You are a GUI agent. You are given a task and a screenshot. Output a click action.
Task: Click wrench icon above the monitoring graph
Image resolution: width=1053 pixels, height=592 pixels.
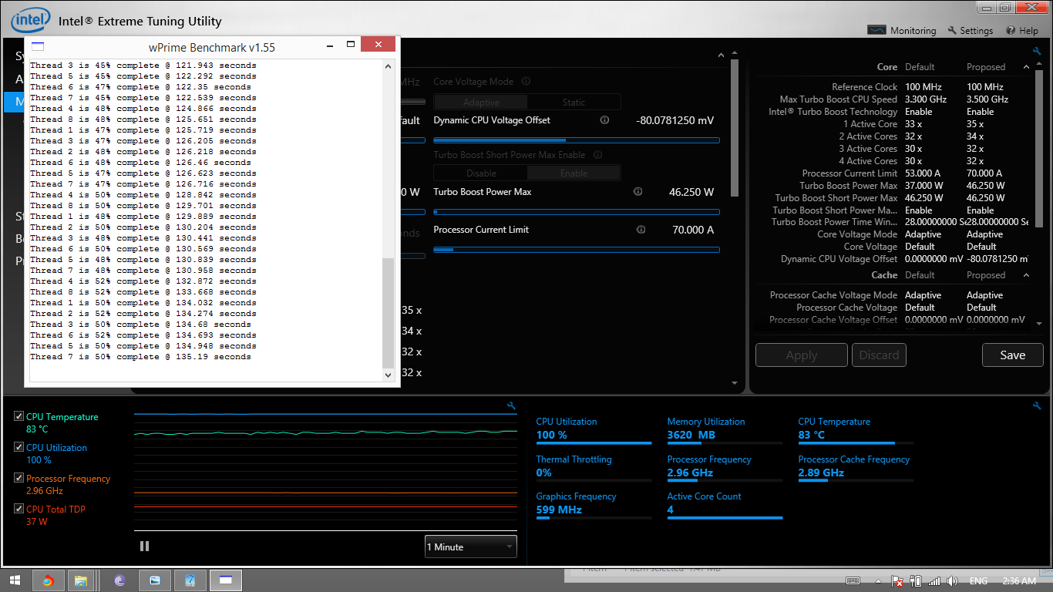point(510,405)
